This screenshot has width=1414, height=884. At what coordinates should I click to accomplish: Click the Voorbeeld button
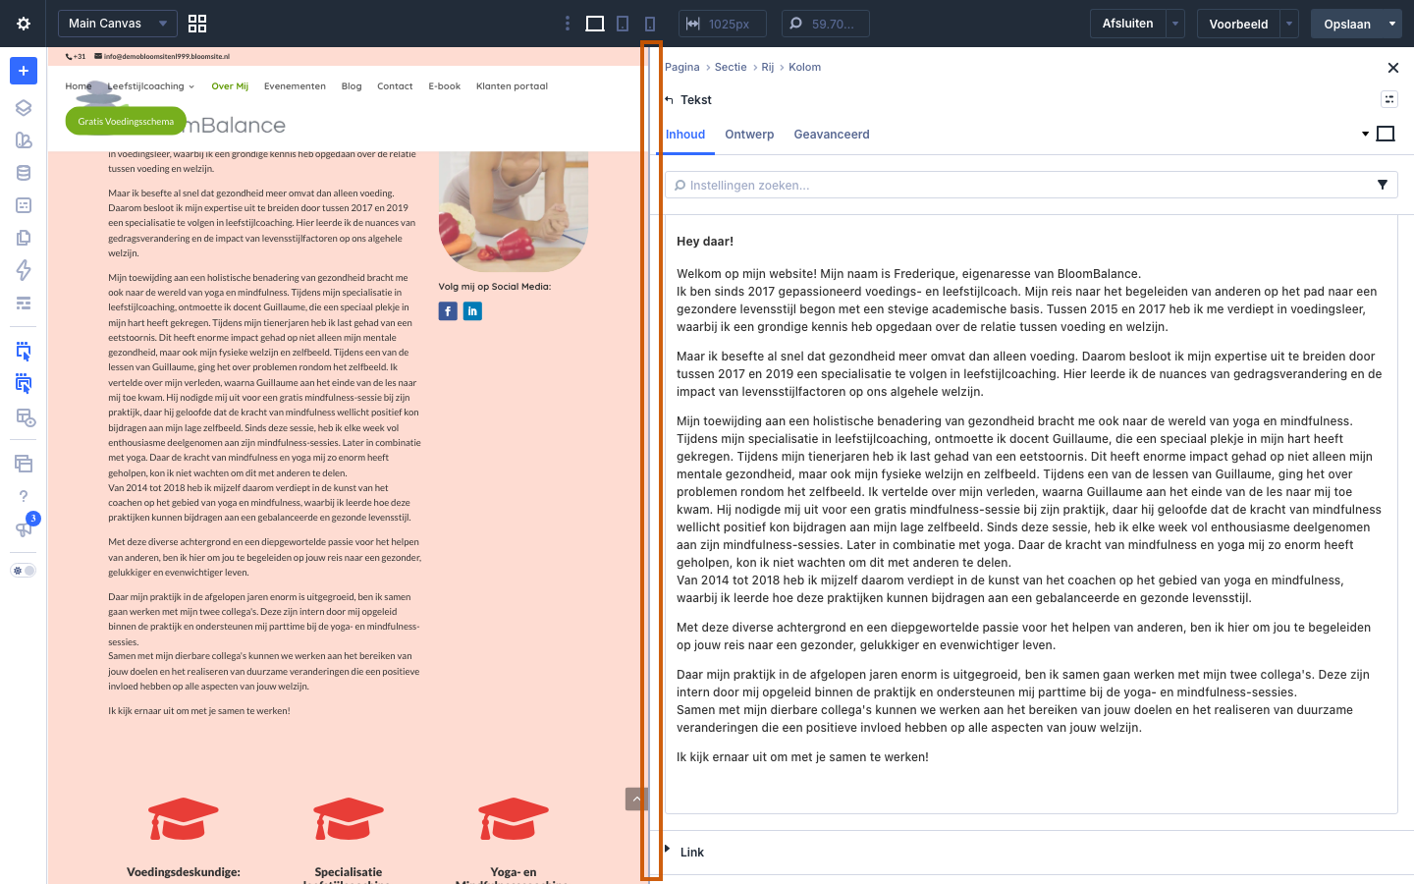(1238, 24)
